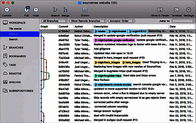Click the Commit toolbar icon
This screenshot has height=123, width=196.
(x=7, y=10)
